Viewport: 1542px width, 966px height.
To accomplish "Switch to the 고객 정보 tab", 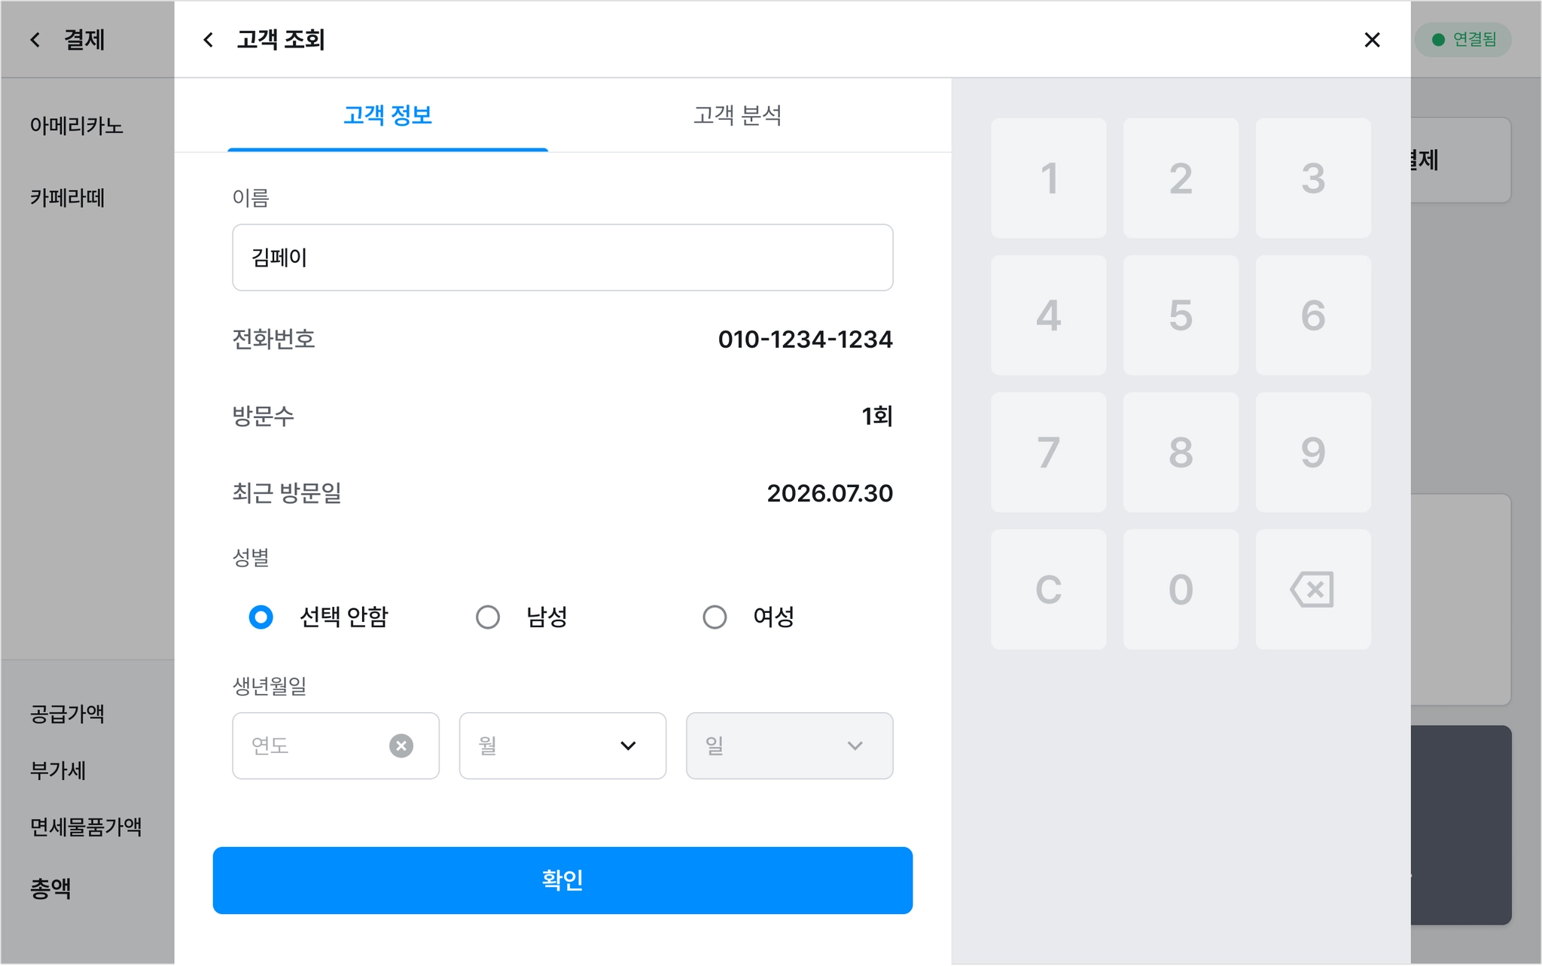I will point(388,115).
